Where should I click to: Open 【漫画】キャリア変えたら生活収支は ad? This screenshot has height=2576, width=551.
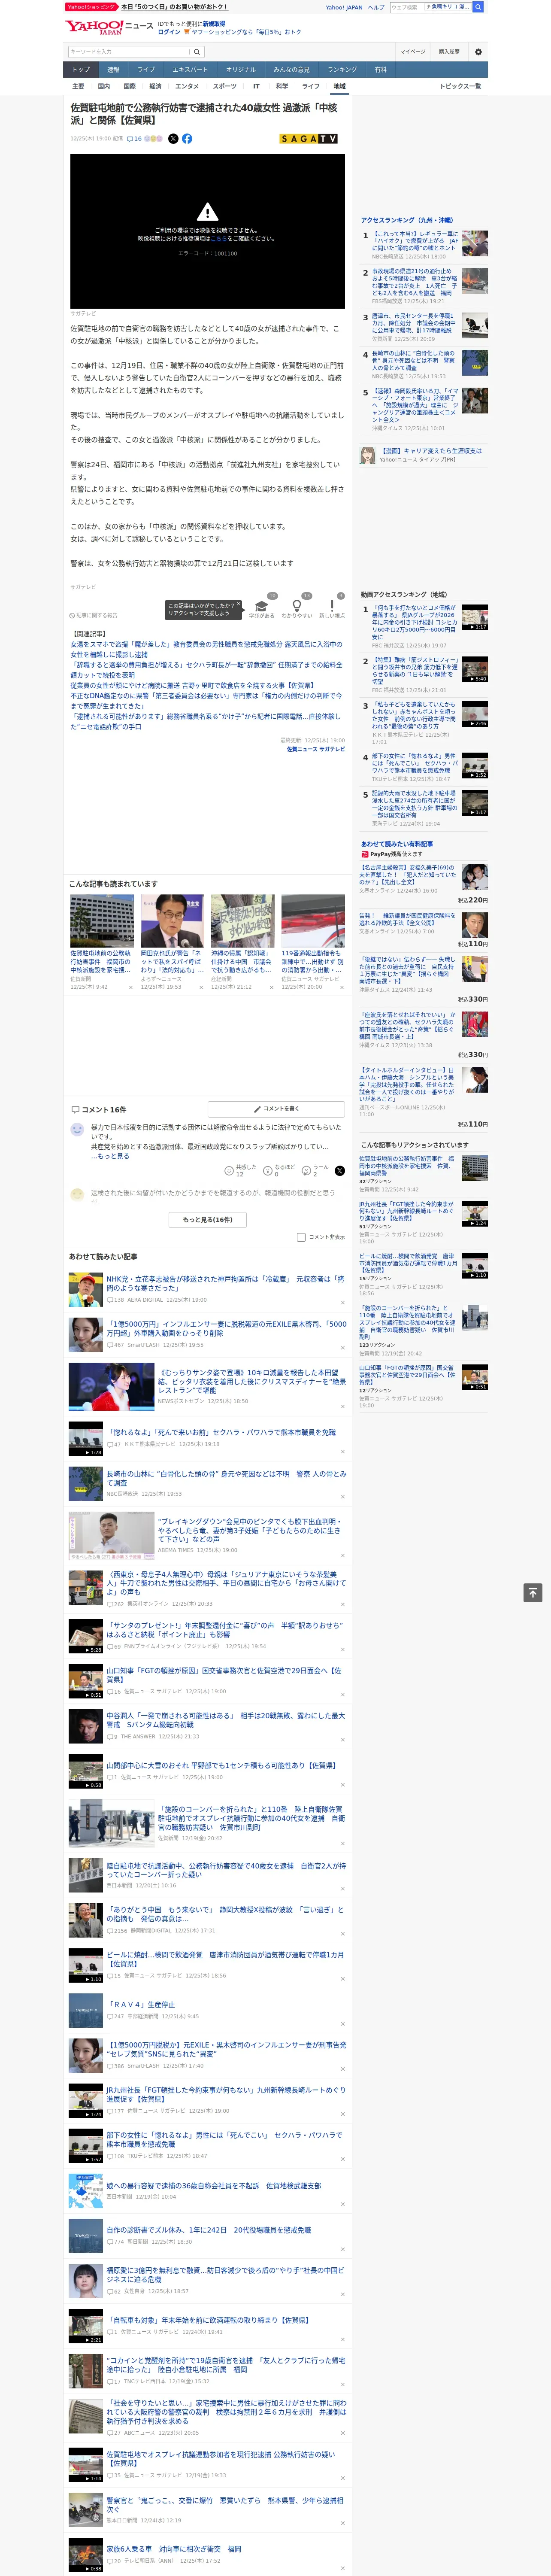pyautogui.click(x=431, y=451)
